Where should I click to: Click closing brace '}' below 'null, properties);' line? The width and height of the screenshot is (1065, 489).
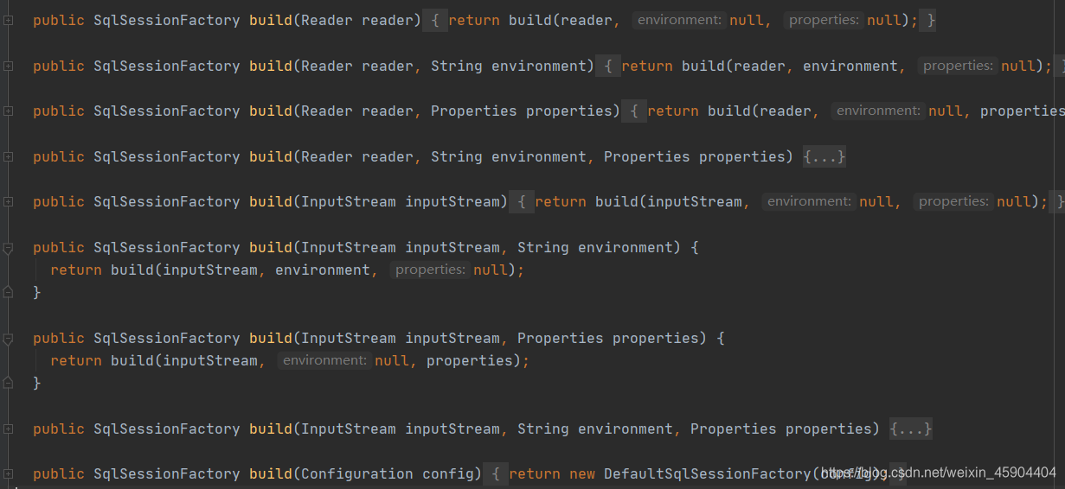37,384
